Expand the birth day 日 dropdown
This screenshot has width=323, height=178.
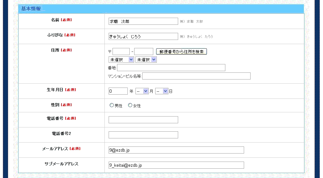[x=162, y=91]
